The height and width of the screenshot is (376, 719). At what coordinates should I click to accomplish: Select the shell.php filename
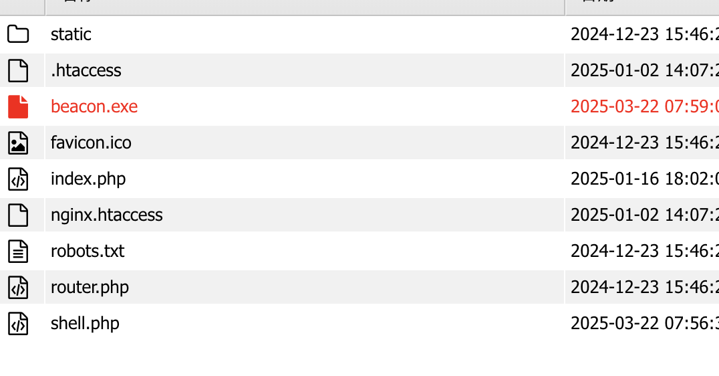[x=85, y=323]
